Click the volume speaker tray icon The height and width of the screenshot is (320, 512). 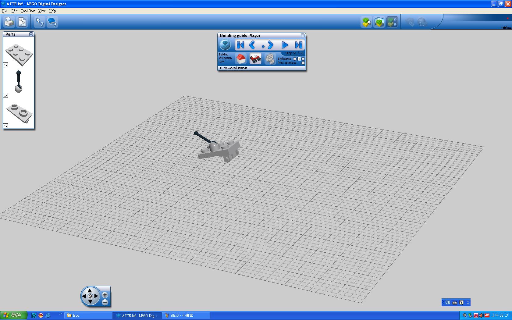[x=481, y=315]
